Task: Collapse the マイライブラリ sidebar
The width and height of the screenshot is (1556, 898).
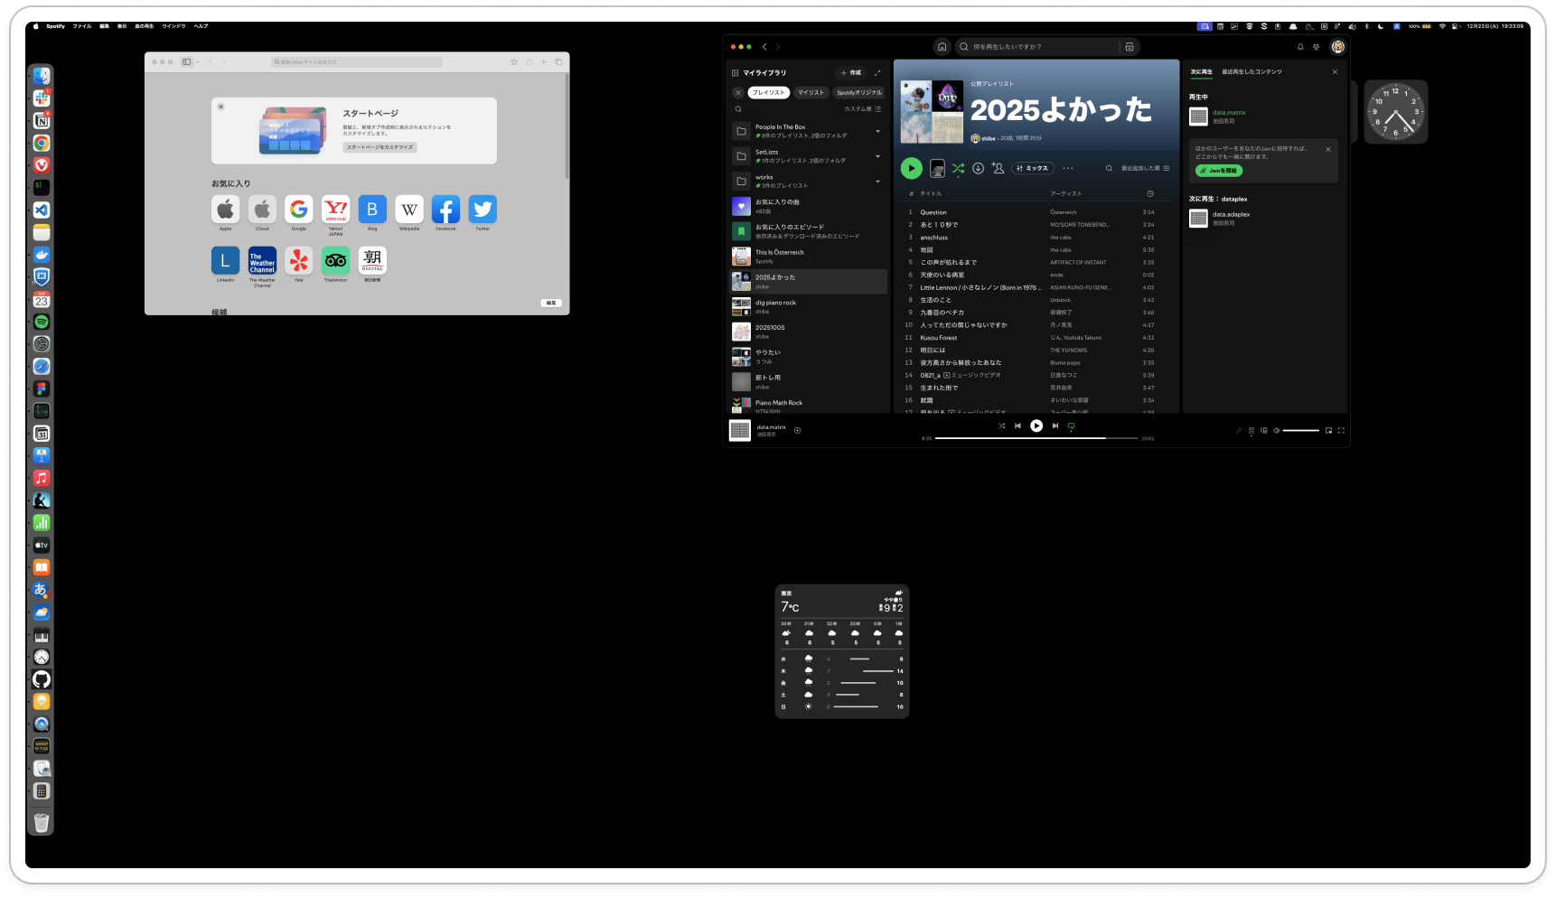Action: (736, 73)
